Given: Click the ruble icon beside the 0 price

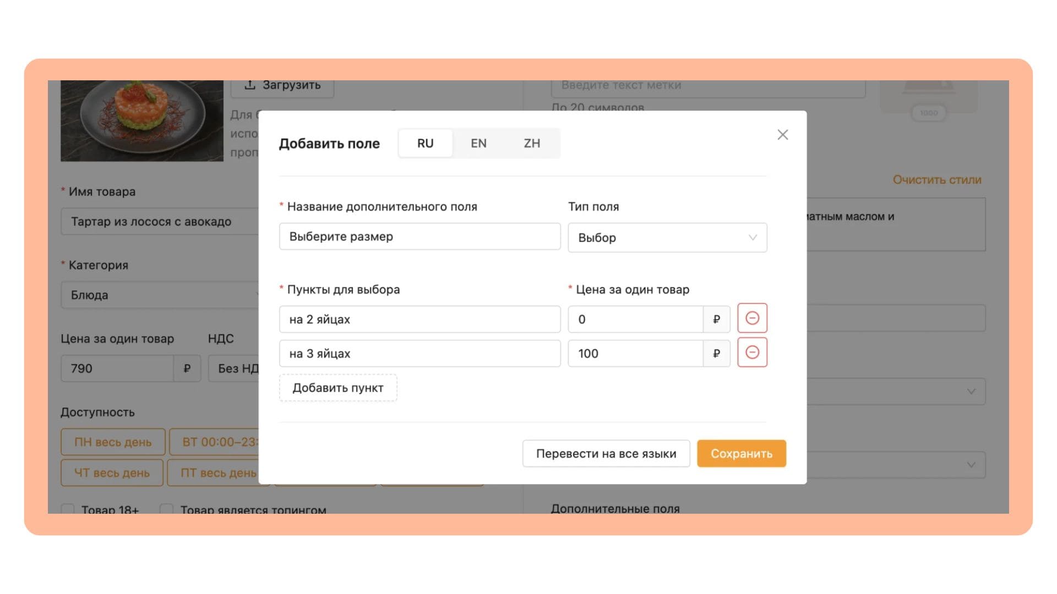Looking at the screenshot, I should pyautogui.click(x=716, y=320).
